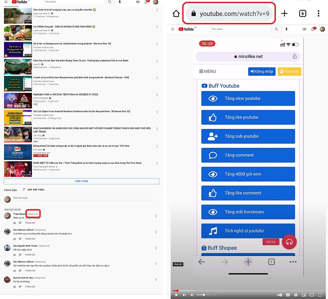
Task: Open the Cá CHÌNH Sông Bé video thumbnail
Action: point(18,33)
